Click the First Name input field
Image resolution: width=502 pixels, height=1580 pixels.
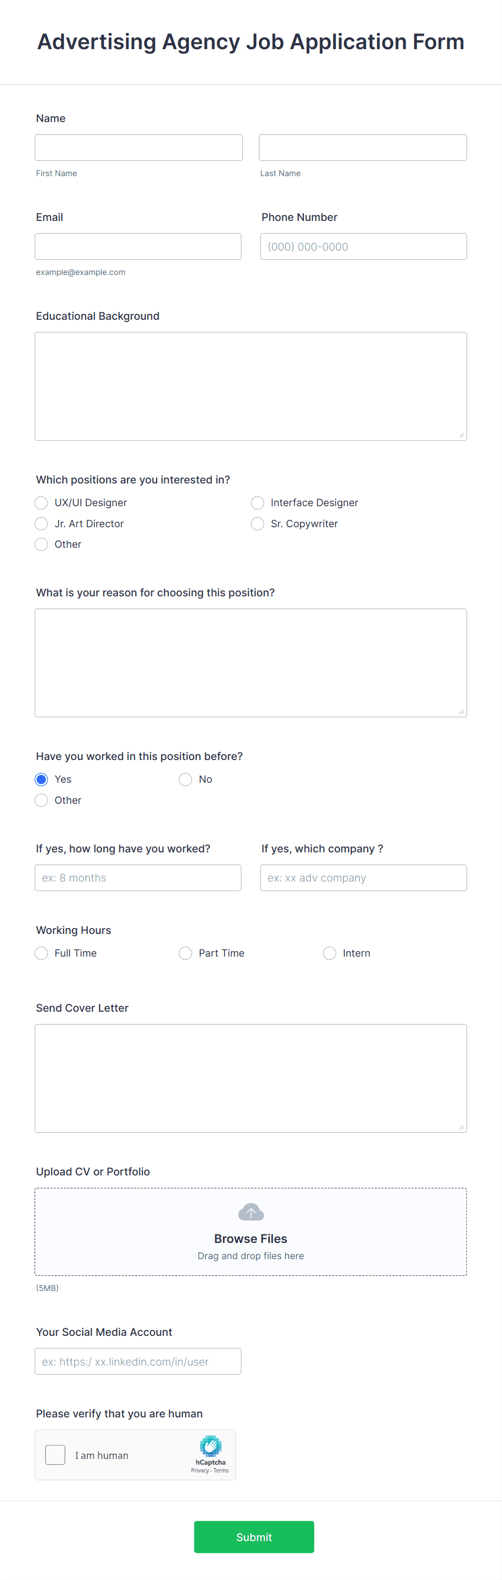coord(138,147)
